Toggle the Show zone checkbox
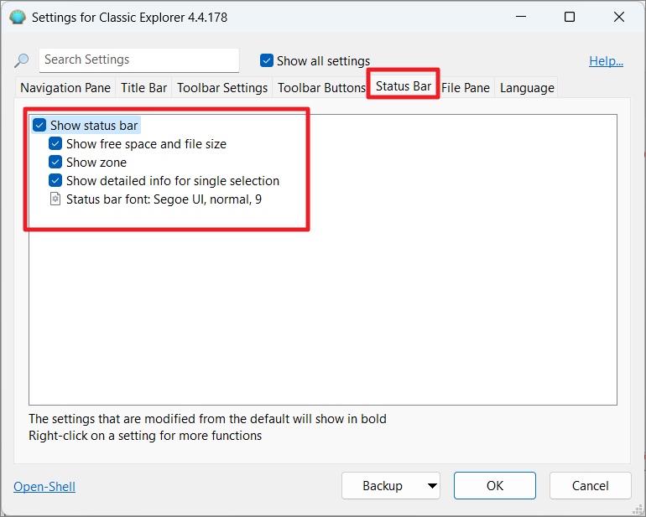The width and height of the screenshot is (646, 517). 55,163
